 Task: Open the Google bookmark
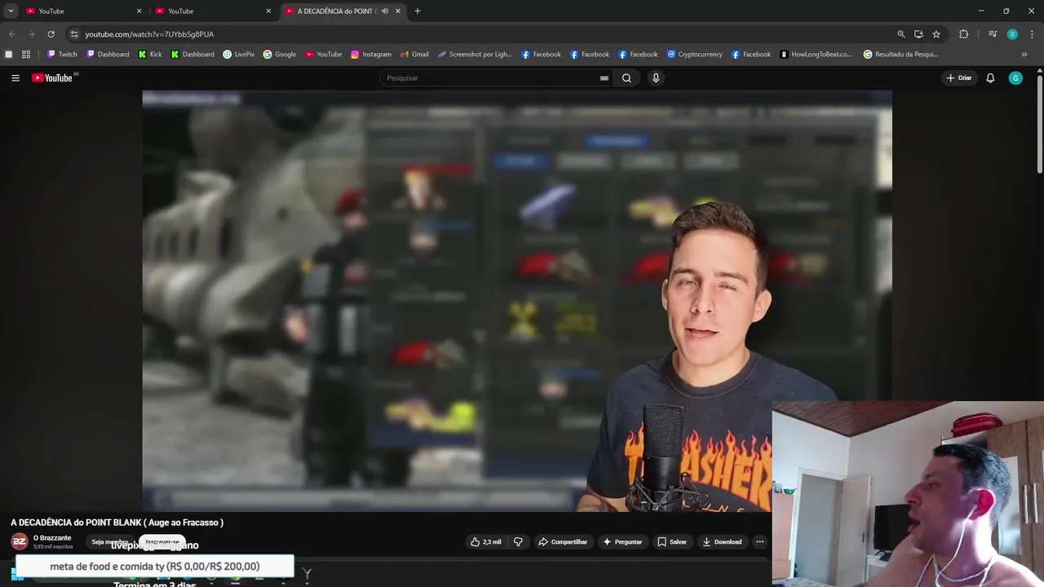point(280,55)
